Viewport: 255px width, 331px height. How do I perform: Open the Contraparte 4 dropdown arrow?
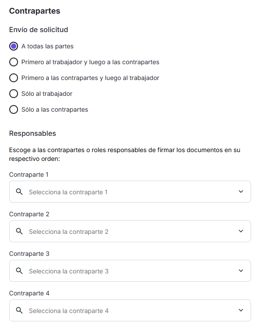[241, 310]
